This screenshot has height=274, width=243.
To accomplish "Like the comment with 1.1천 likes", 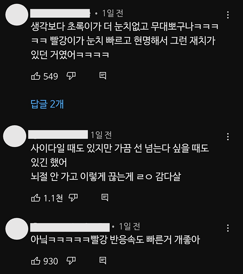I will click(x=36, y=198).
